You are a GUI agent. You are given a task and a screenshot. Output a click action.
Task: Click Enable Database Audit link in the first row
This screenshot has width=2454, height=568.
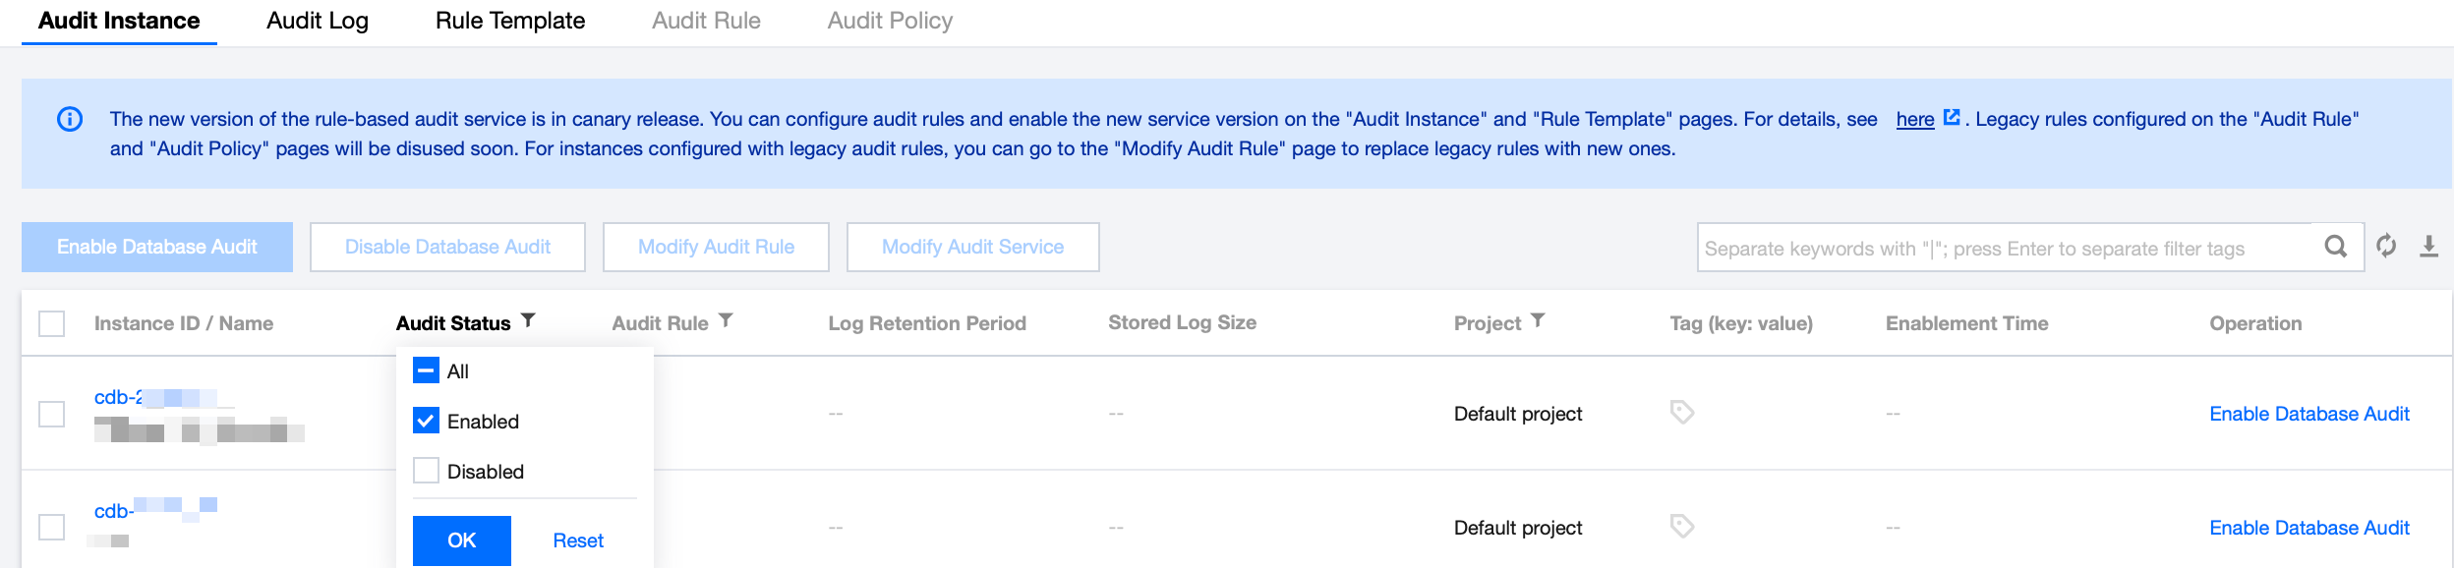(2308, 414)
